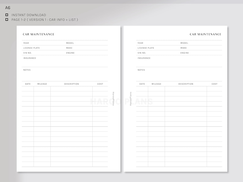Image resolution: width=243 pixels, height=182 pixels.
Task: Click the COST column header on right page
Action: (215, 84)
